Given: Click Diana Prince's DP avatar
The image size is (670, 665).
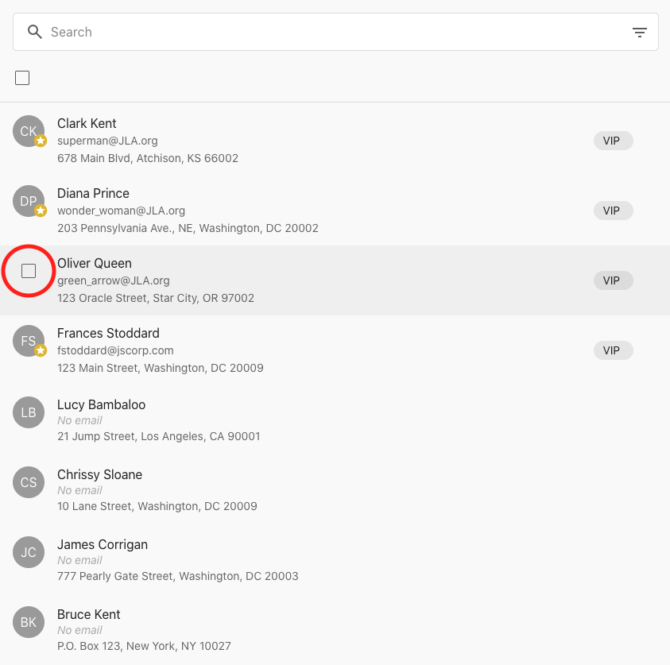Looking at the screenshot, I should click(x=29, y=201).
